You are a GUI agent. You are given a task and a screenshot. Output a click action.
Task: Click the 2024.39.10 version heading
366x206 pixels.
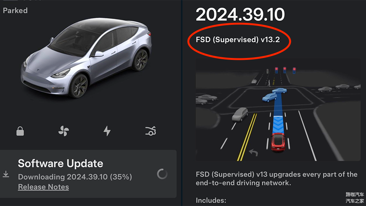pos(240,14)
